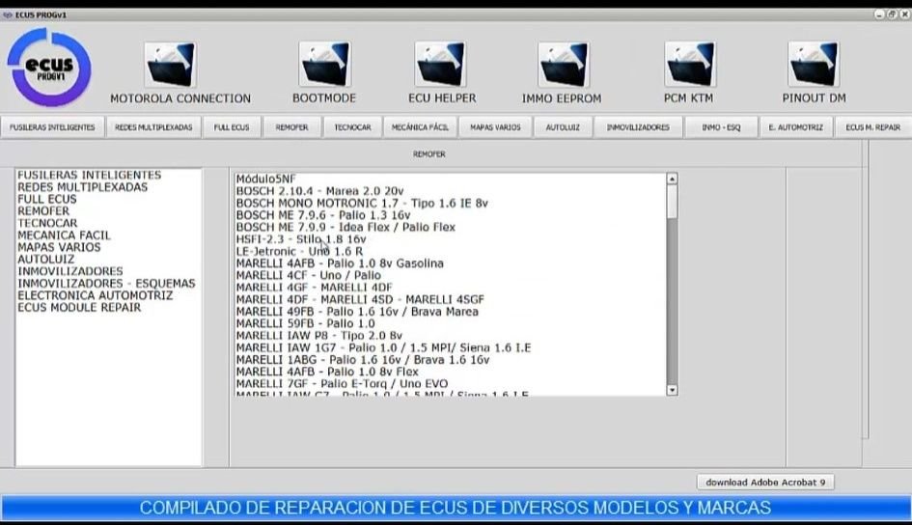Click the MAPAS VARIOS tab
This screenshot has width=912, height=525.
[495, 127]
